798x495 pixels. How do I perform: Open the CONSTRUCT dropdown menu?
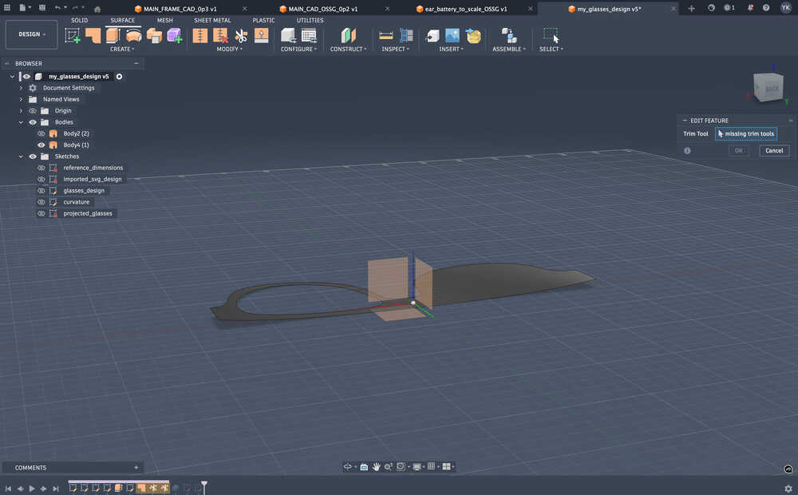click(348, 49)
